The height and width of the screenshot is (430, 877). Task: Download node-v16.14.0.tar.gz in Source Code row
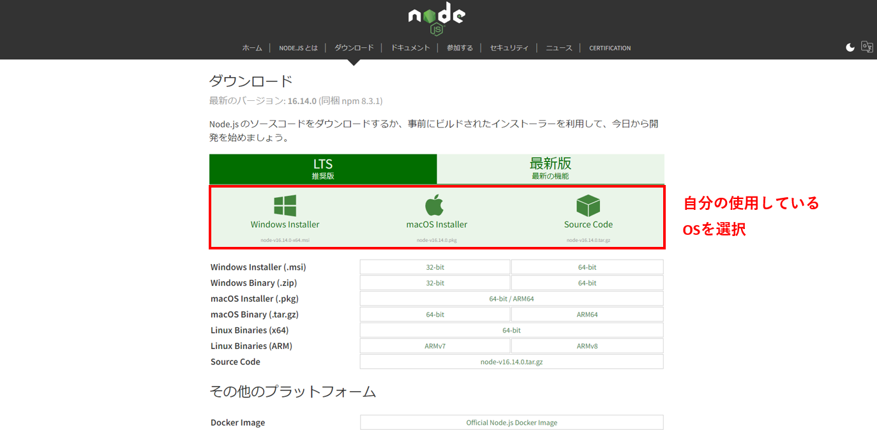click(x=511, y=362)
